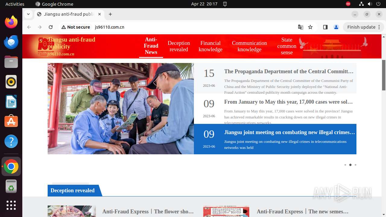Open LibreOffice Writer from dock
Image resolution: width=386 pixels, height=217 pixels.
(x=11, y=102)
